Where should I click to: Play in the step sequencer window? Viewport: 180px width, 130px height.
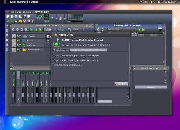(x=98, y=29)
